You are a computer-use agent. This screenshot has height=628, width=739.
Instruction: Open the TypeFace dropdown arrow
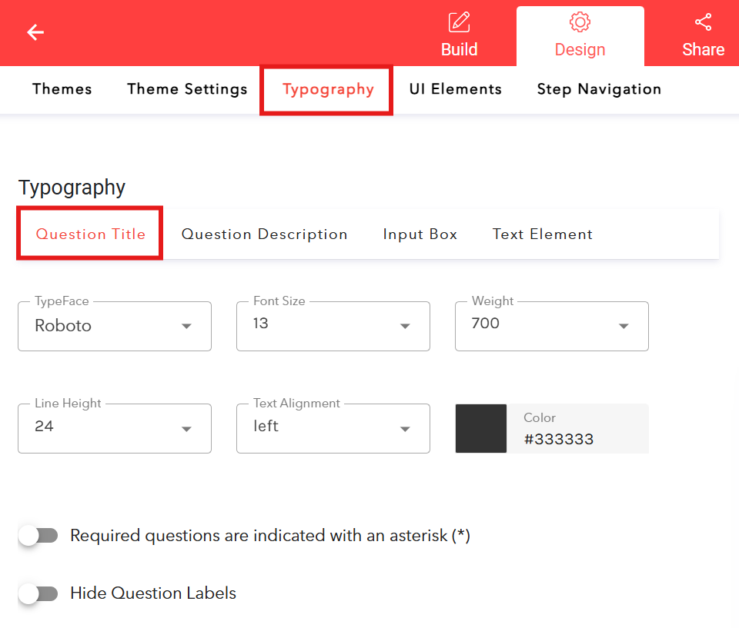coord(186,326)
